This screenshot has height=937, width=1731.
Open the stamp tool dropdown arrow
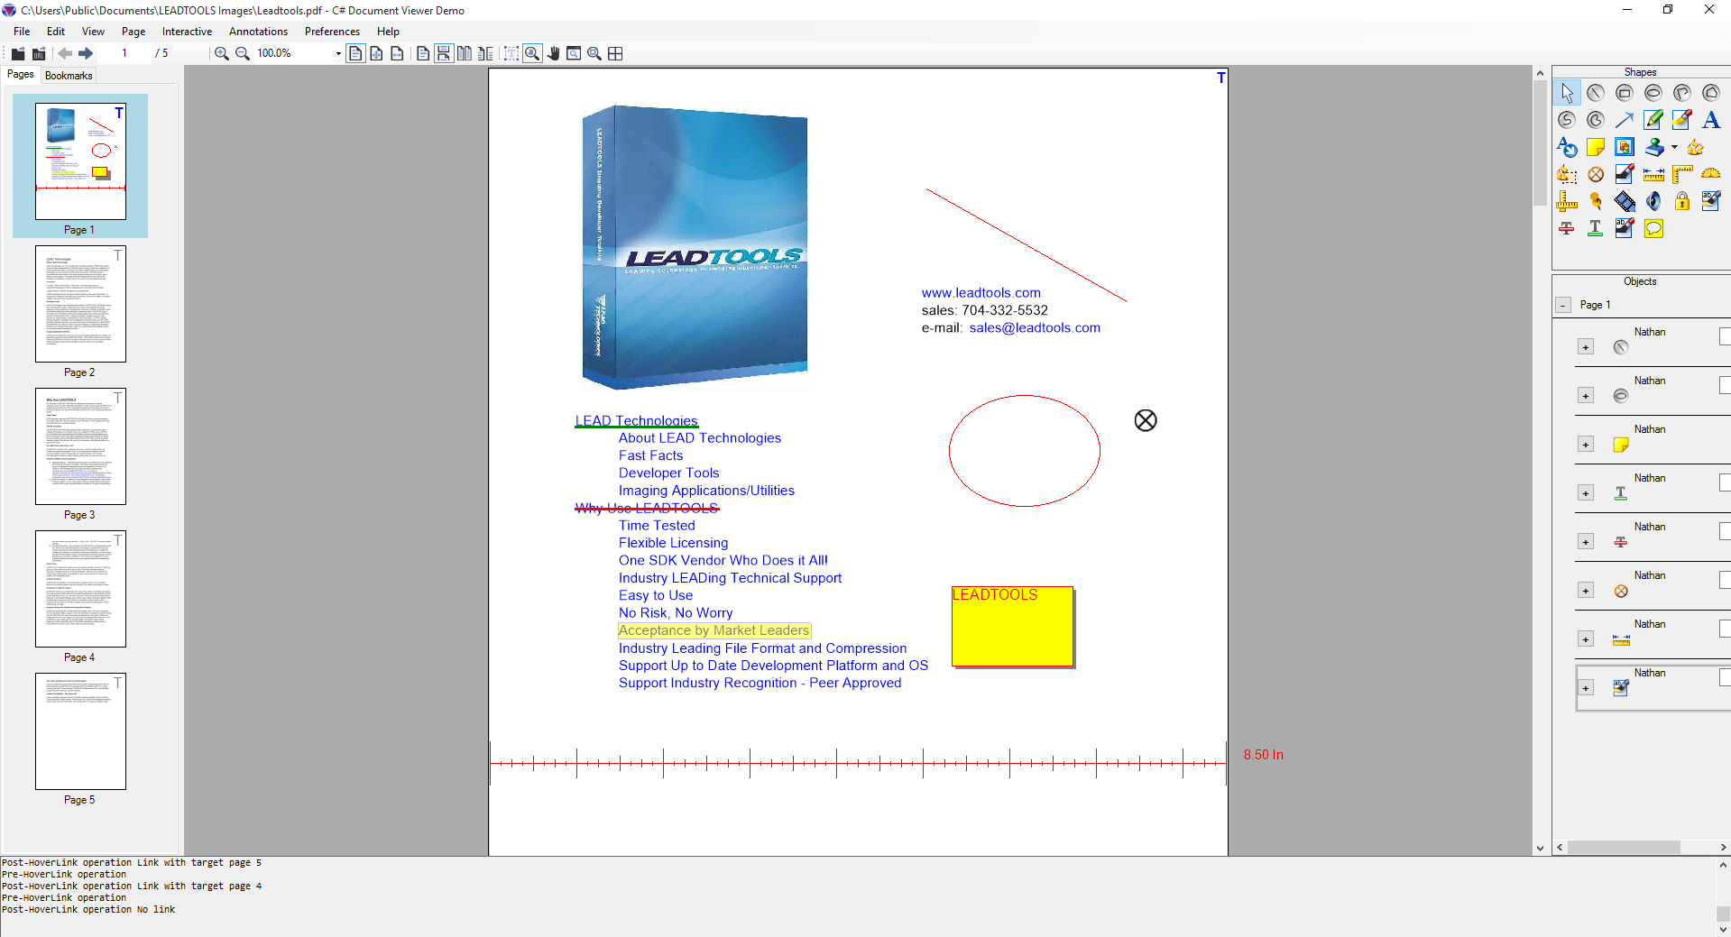(1674, 147)
